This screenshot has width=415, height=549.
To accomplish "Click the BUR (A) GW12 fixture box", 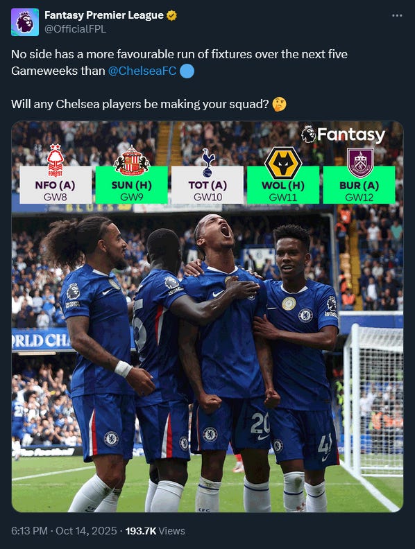I will [x=359, y=185].
